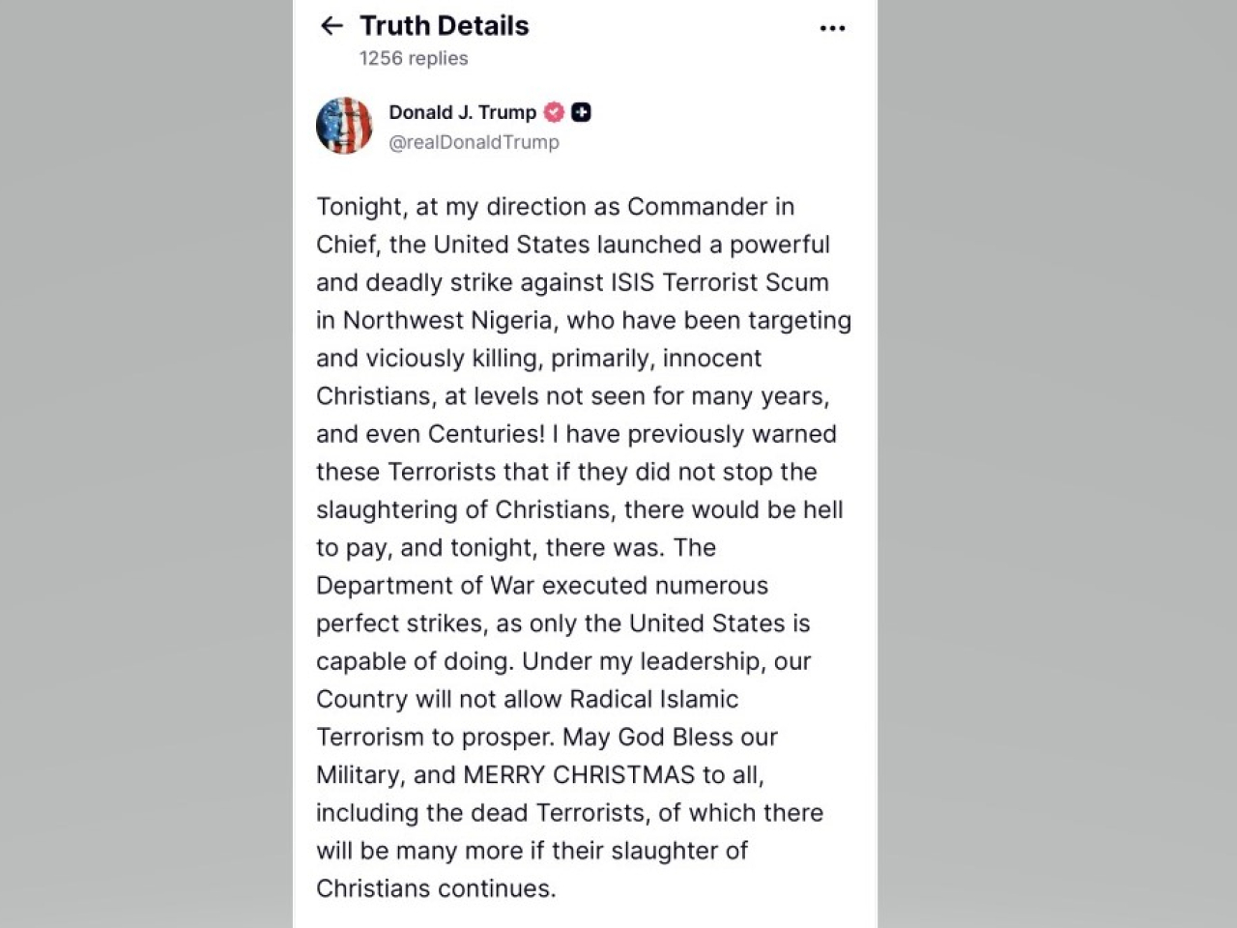Click "May God Bless our" in the post
Viewport: 1237px width, 928px height.
pos(670,737)
